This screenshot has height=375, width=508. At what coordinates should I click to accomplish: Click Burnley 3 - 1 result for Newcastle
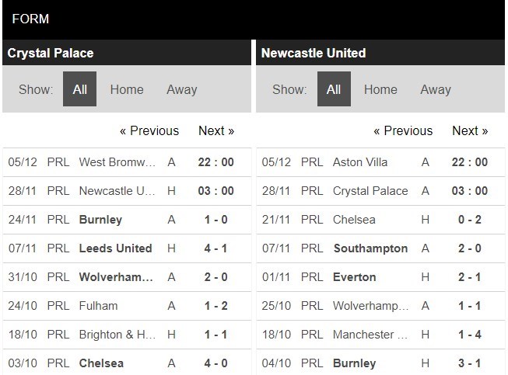coord(469,363)
